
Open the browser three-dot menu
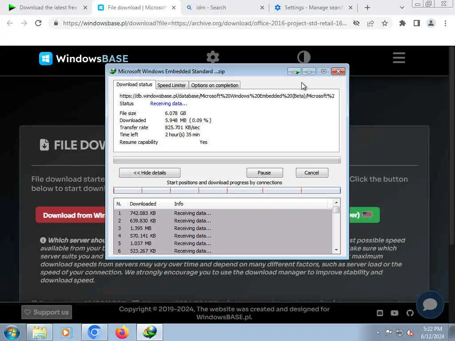point(445,23)
